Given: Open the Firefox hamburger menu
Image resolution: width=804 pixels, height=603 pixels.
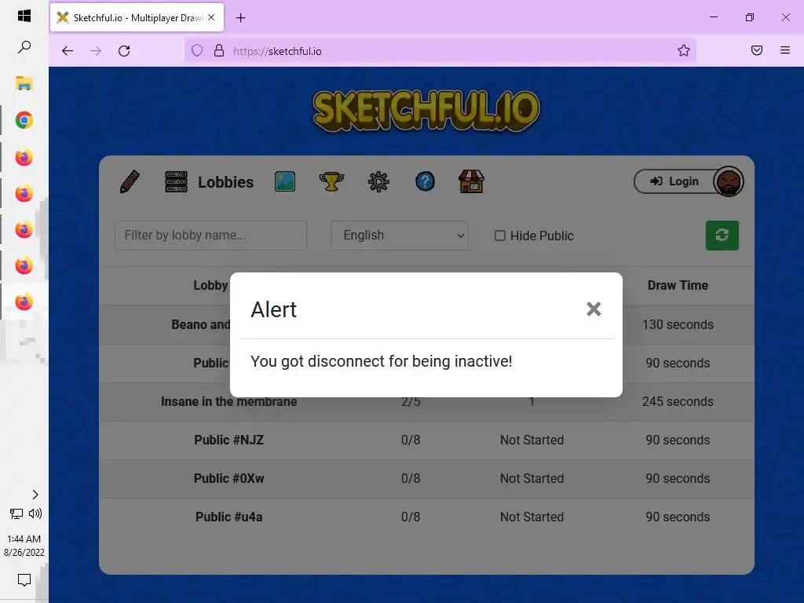Looking at the screenshot, I should (785, 50).
